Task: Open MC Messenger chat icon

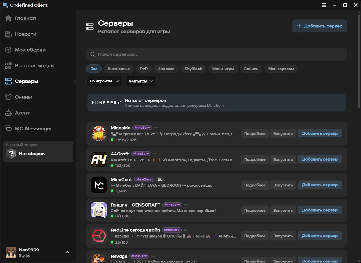Action: pos(8,129)
